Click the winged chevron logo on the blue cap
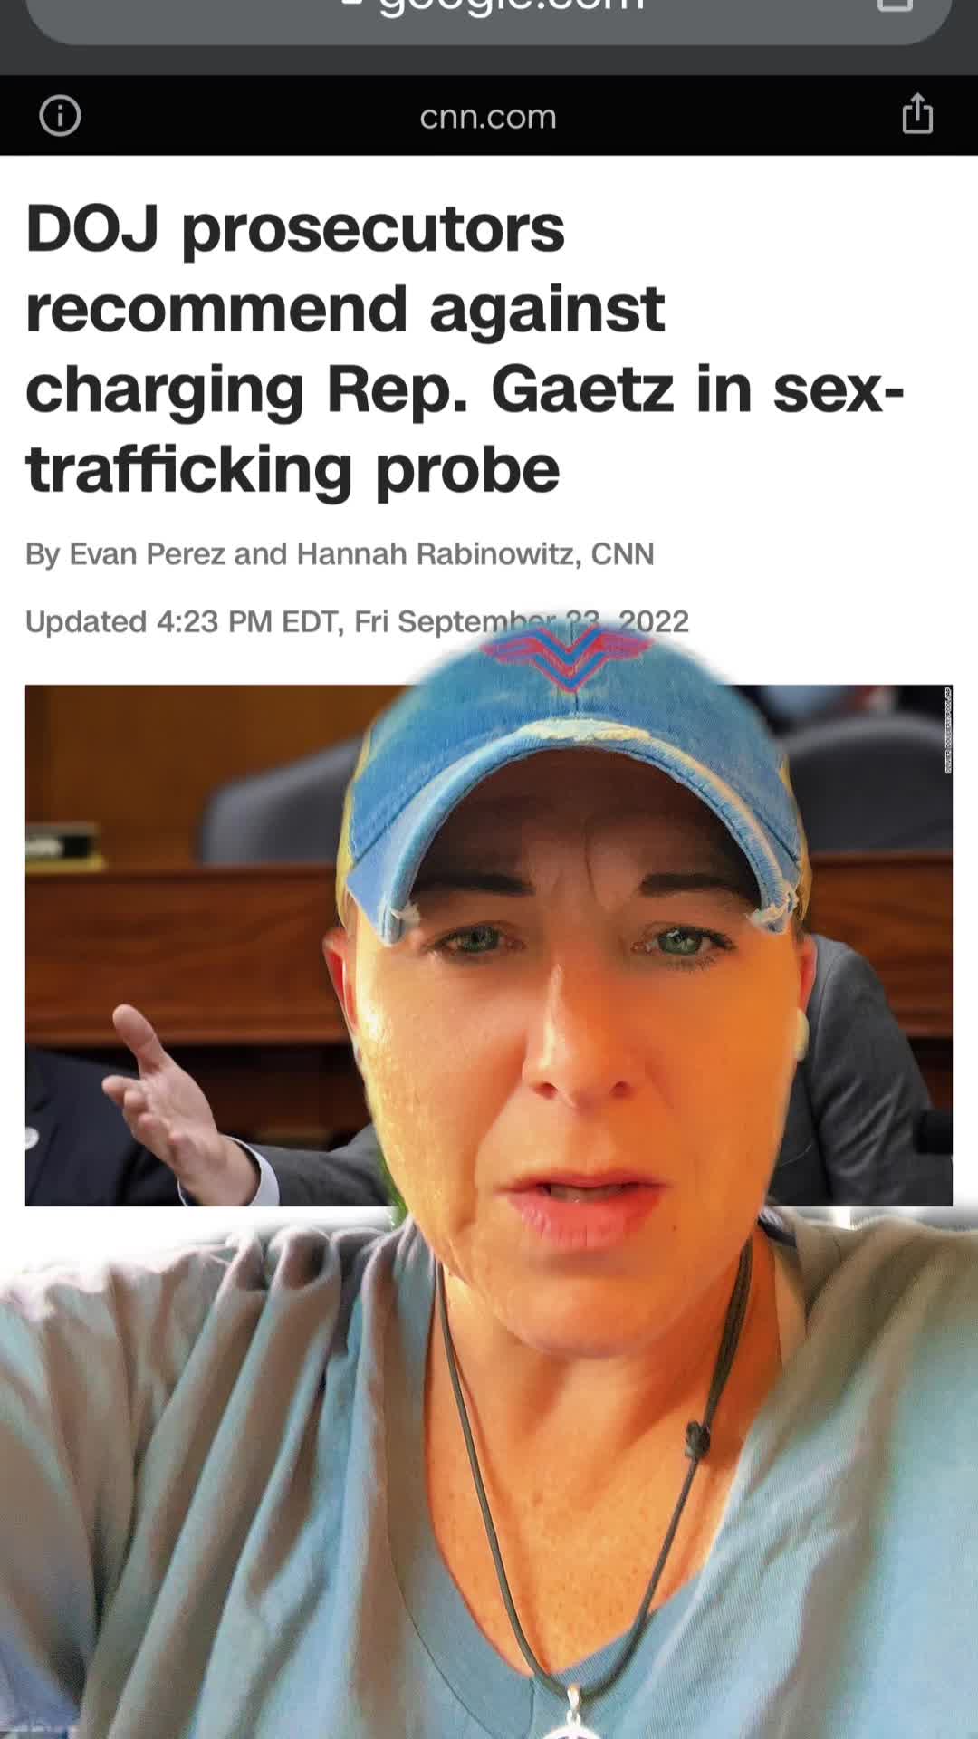 coord(567,656)
